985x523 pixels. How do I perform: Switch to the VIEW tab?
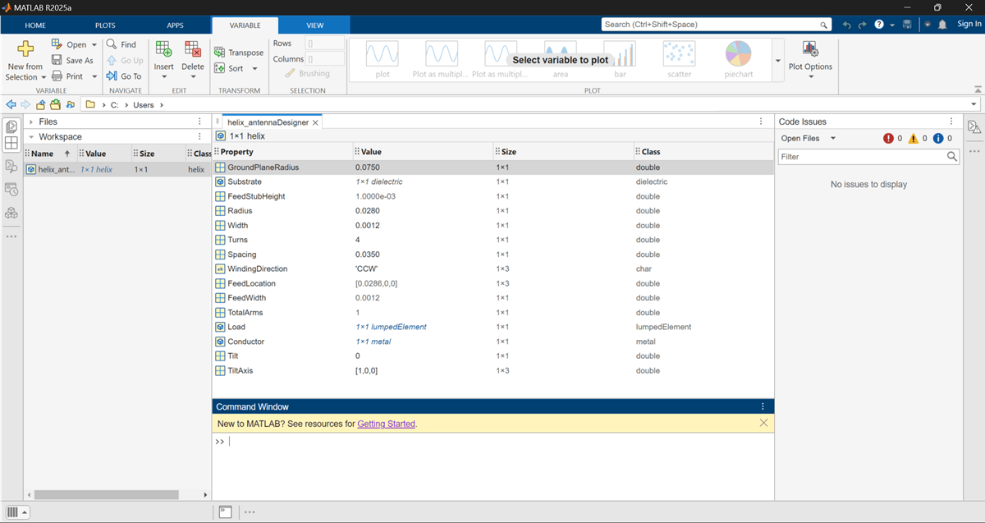tap(315, 25)
